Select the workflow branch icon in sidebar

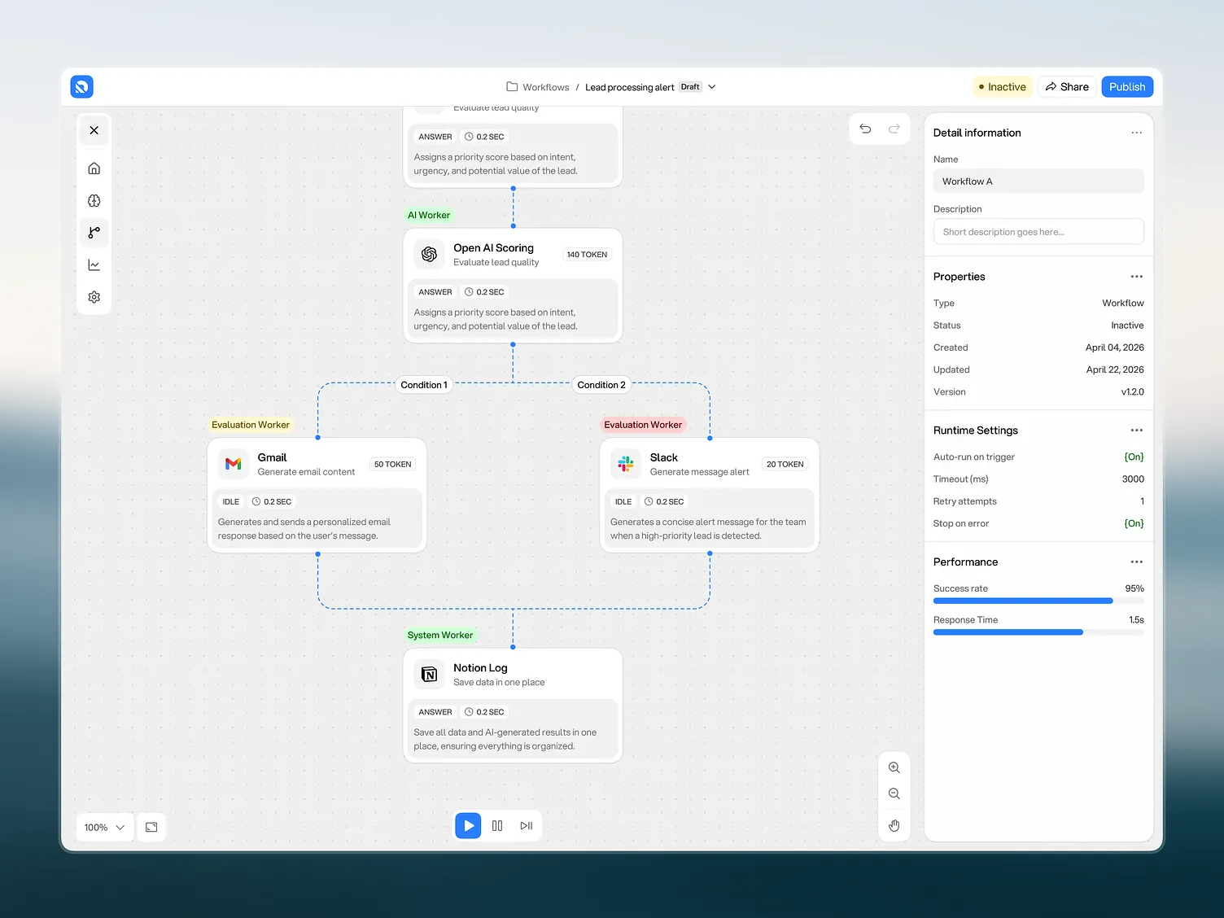(x=94, y=233)
